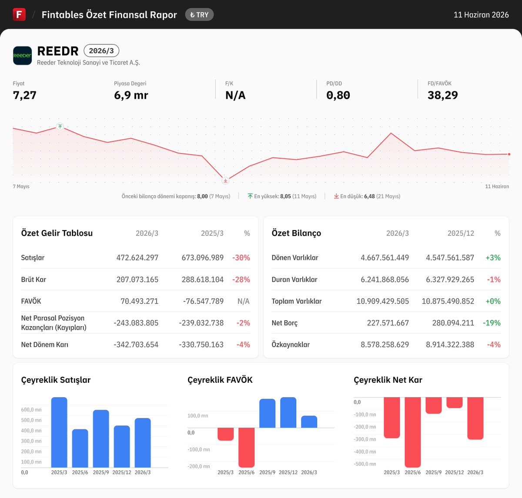This screenshot has width=522, height=498.
Task: Click the FAVÖK value 70.493.271
Action: [x=139, y=301]
